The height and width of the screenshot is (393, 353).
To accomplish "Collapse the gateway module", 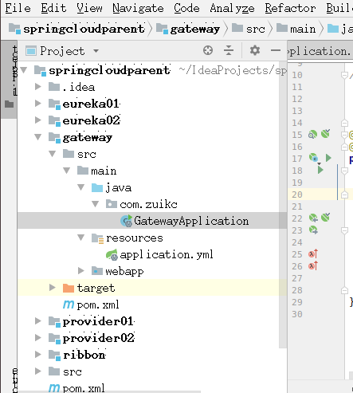I will tap(38, 137).
